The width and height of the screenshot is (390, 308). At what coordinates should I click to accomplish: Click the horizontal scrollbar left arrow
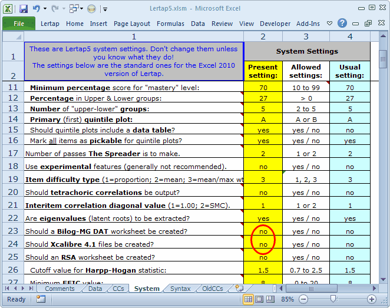point(282,289)
